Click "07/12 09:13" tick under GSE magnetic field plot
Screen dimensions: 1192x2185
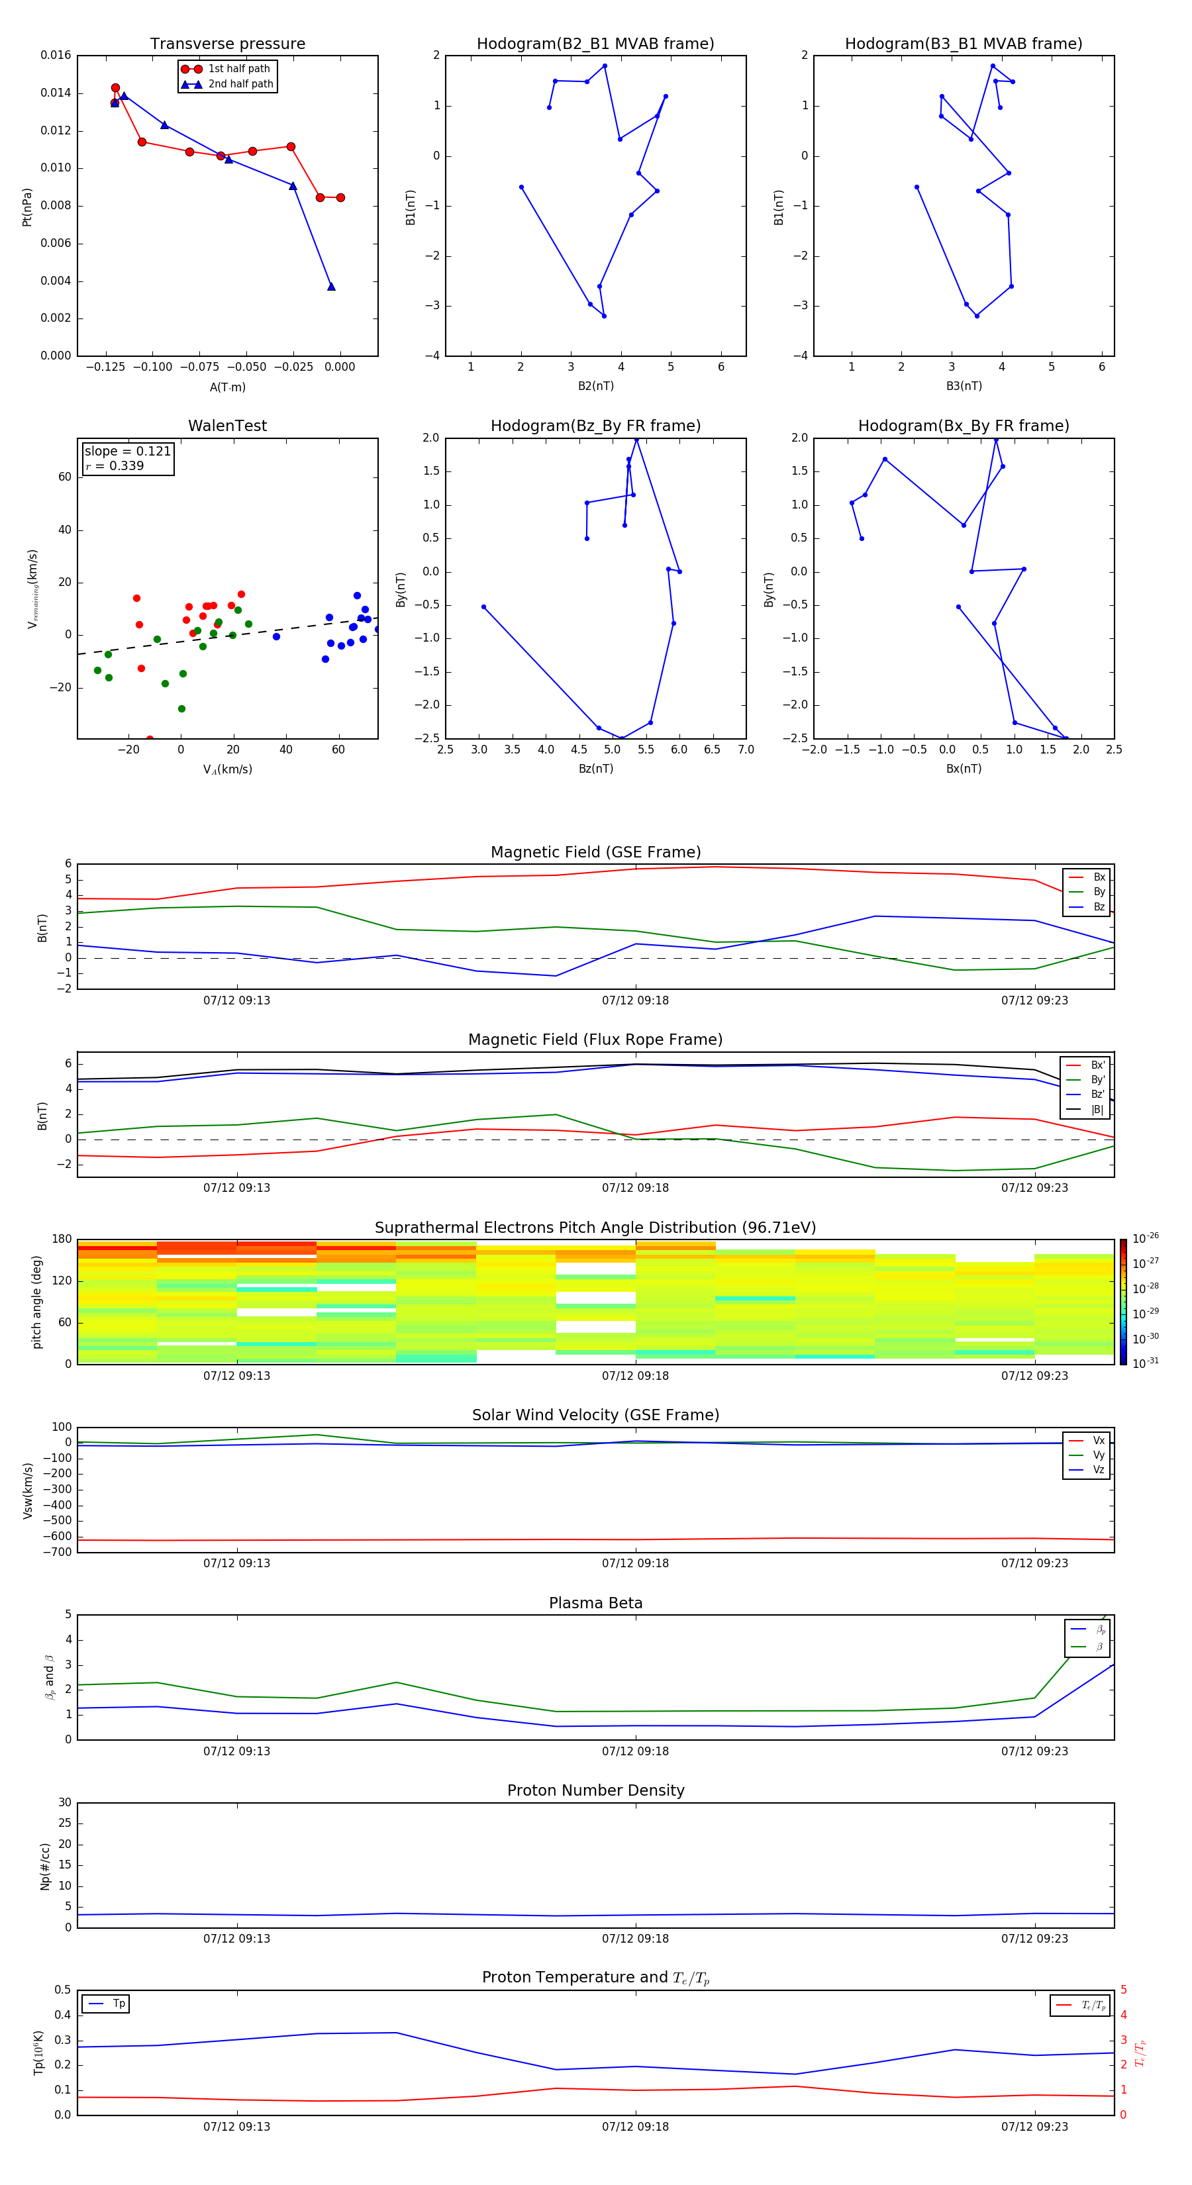click(x=236, y=1001)
